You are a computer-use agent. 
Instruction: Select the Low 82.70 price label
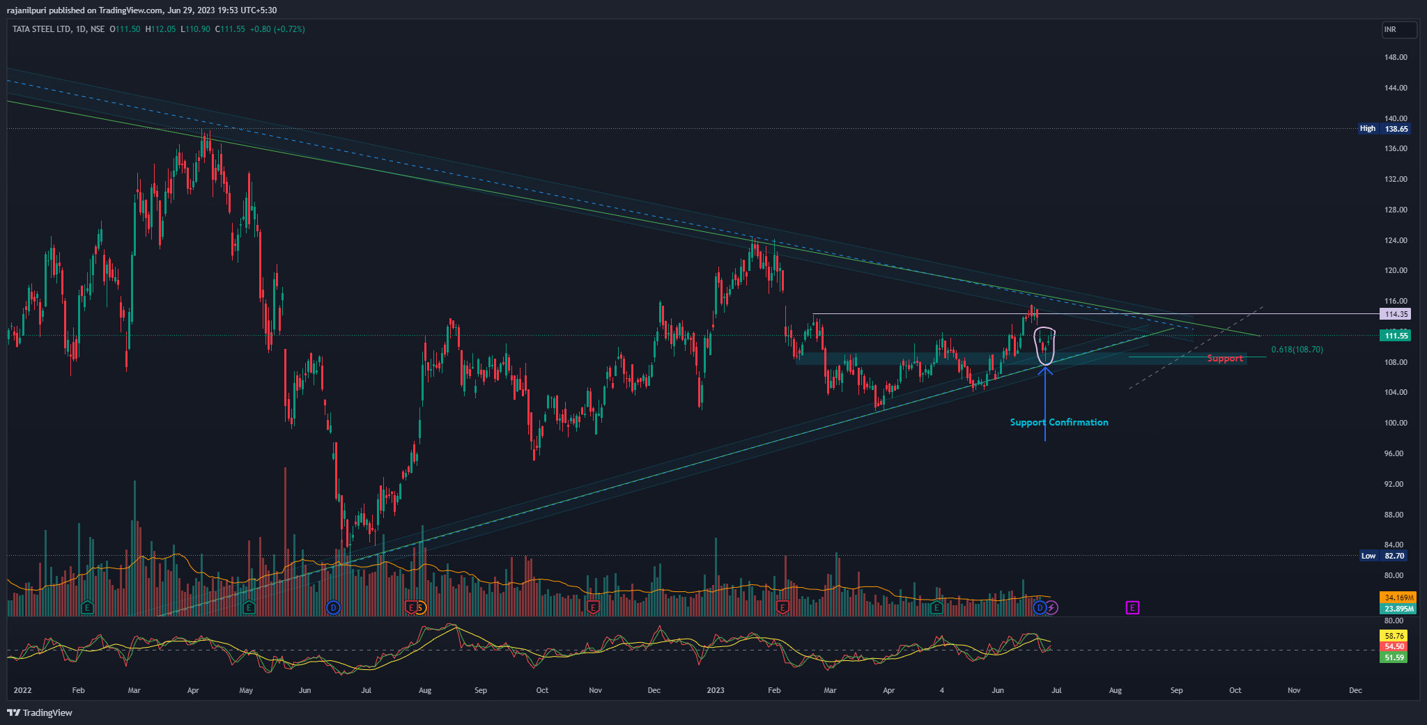click(x=1384, y=556)
